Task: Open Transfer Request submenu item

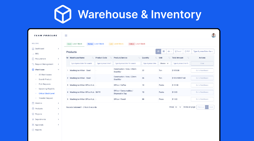Action: tap(46, 98)
